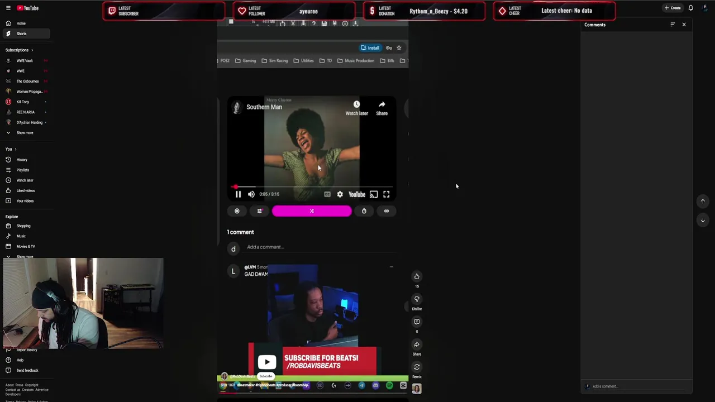
Task: Open Home in the sidebar
Action: point(25,23)
